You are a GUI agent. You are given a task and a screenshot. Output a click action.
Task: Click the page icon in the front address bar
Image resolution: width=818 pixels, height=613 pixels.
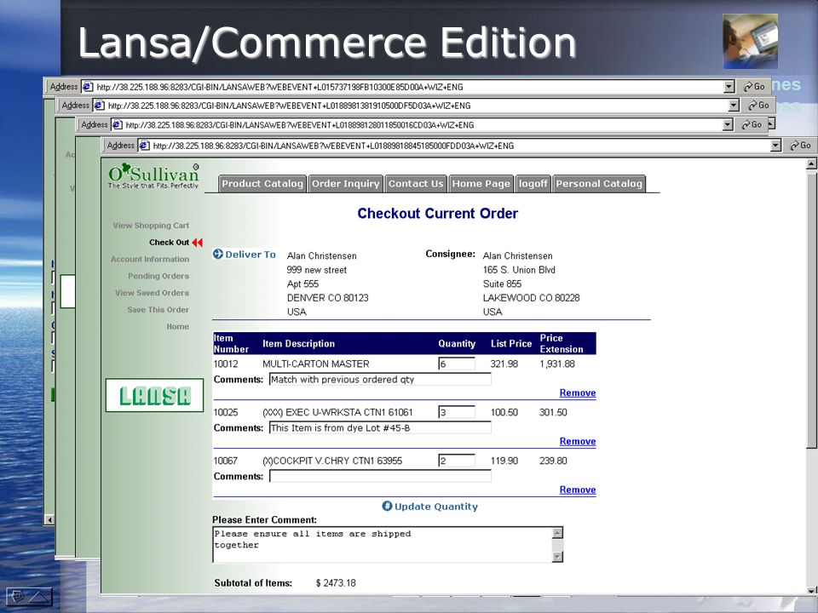point(145,146)
